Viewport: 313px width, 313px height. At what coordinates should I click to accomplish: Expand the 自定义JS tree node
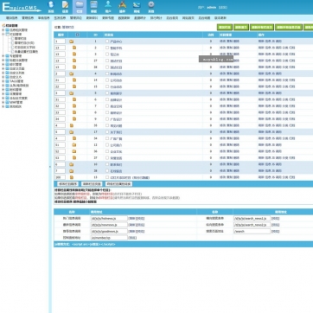[x=3, y=77]
